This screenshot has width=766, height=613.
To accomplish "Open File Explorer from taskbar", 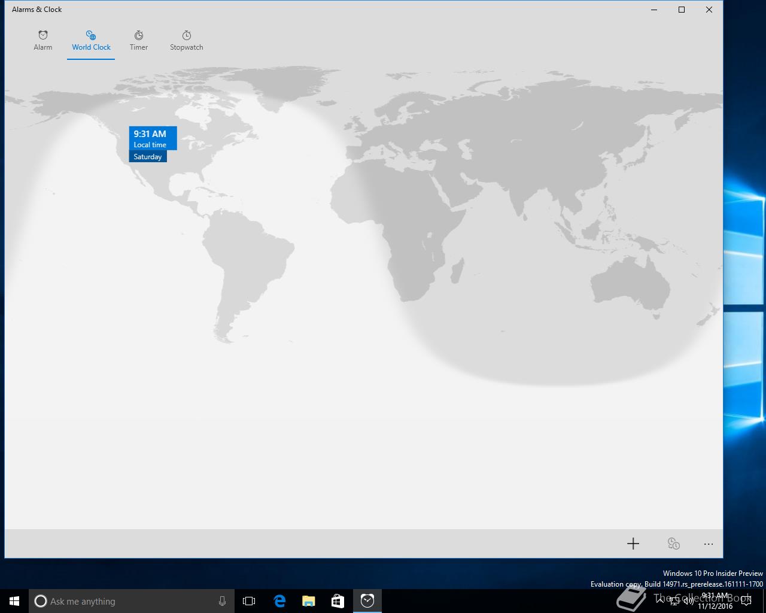I will pyautogui.click(x=308, y=601).
